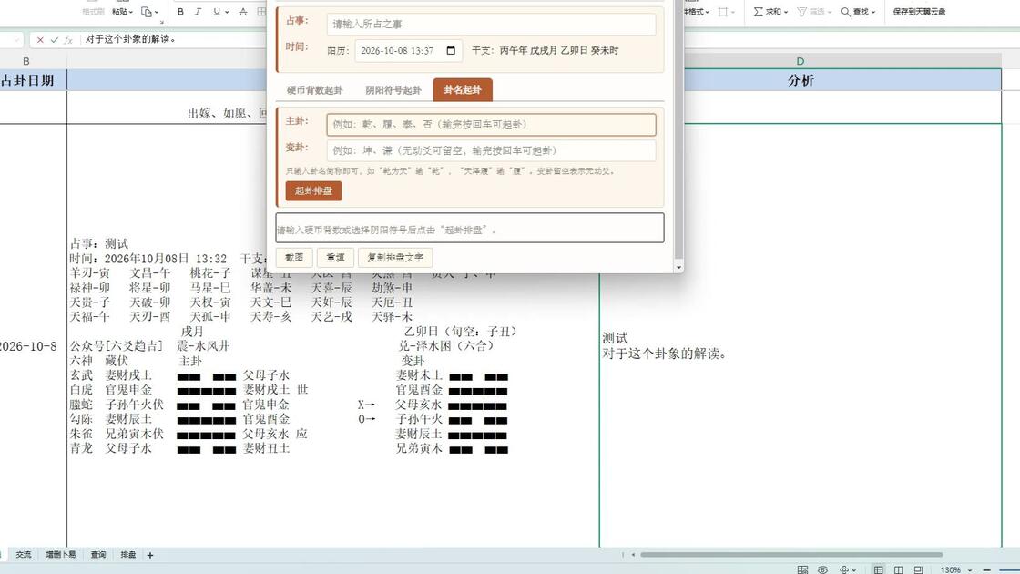Select column B header
Screen dimensions: 1020x574
(x=26, y=60)
